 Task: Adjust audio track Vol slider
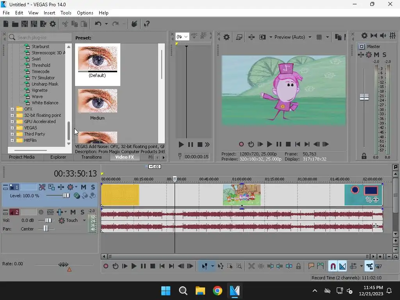pos(48,220)
